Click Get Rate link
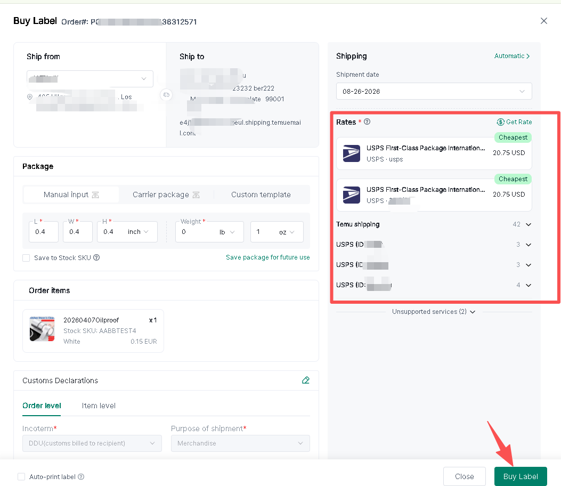The width and height of the screenshot is (561, 486). 519,122
